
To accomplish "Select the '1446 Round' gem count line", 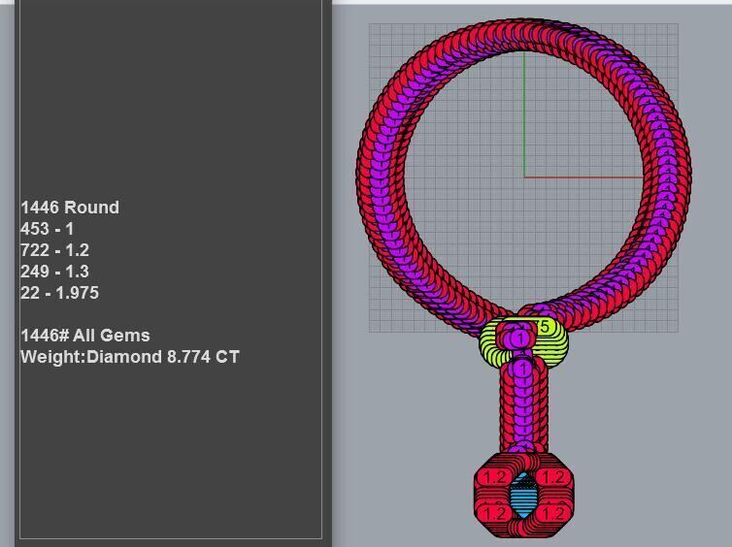I will (x=70, y=208).
